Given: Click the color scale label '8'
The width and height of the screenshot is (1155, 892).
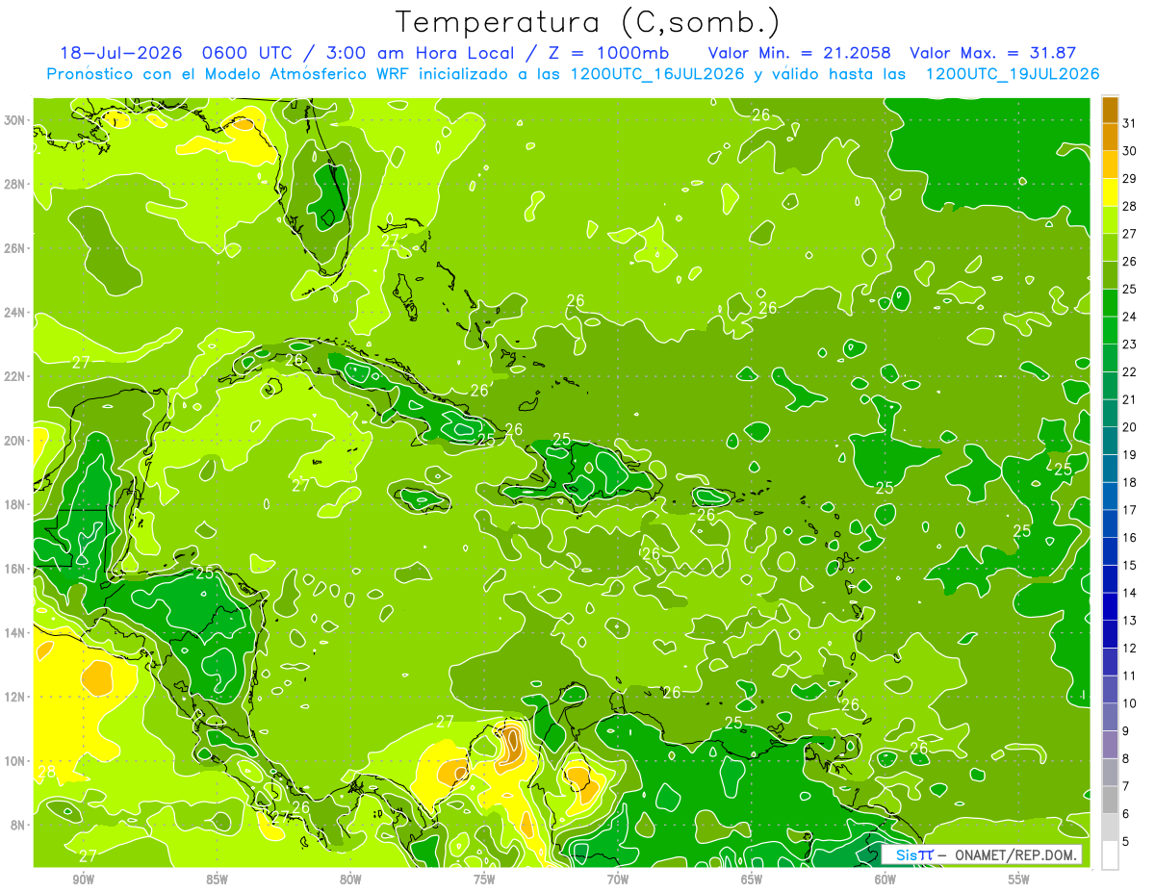Looking at the screenshot, I should point(1127,759).
